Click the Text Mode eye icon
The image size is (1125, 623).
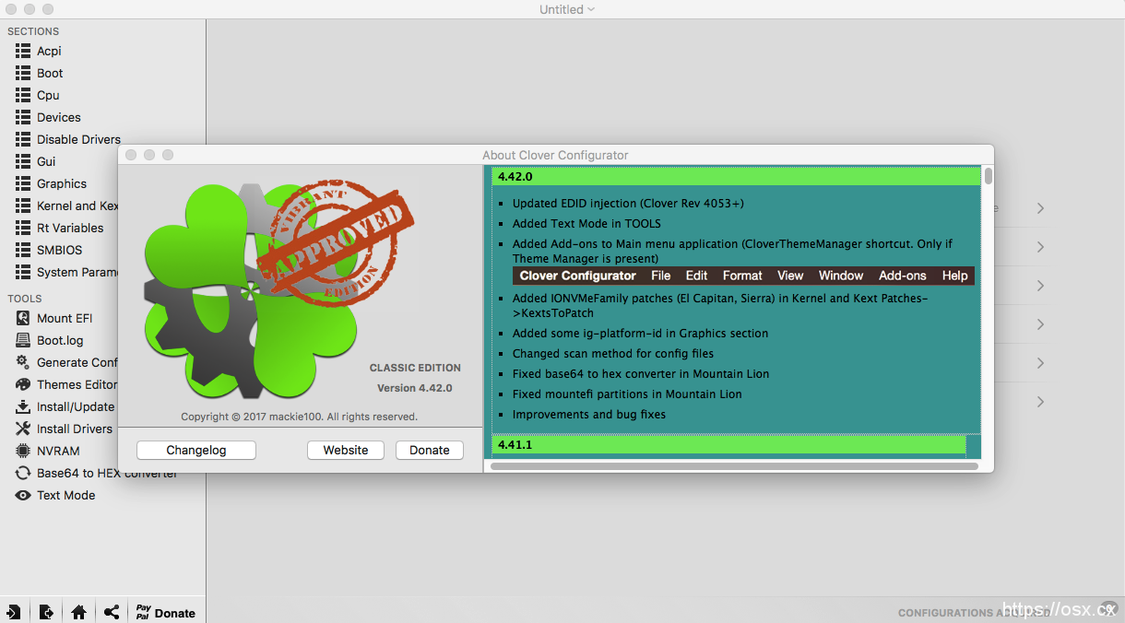pos(23,495)
